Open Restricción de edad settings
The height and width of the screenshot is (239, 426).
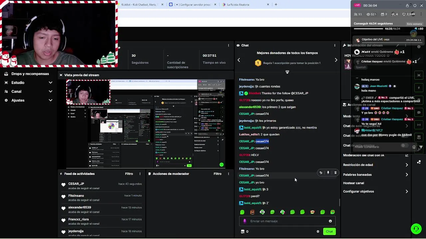(375, 165)
